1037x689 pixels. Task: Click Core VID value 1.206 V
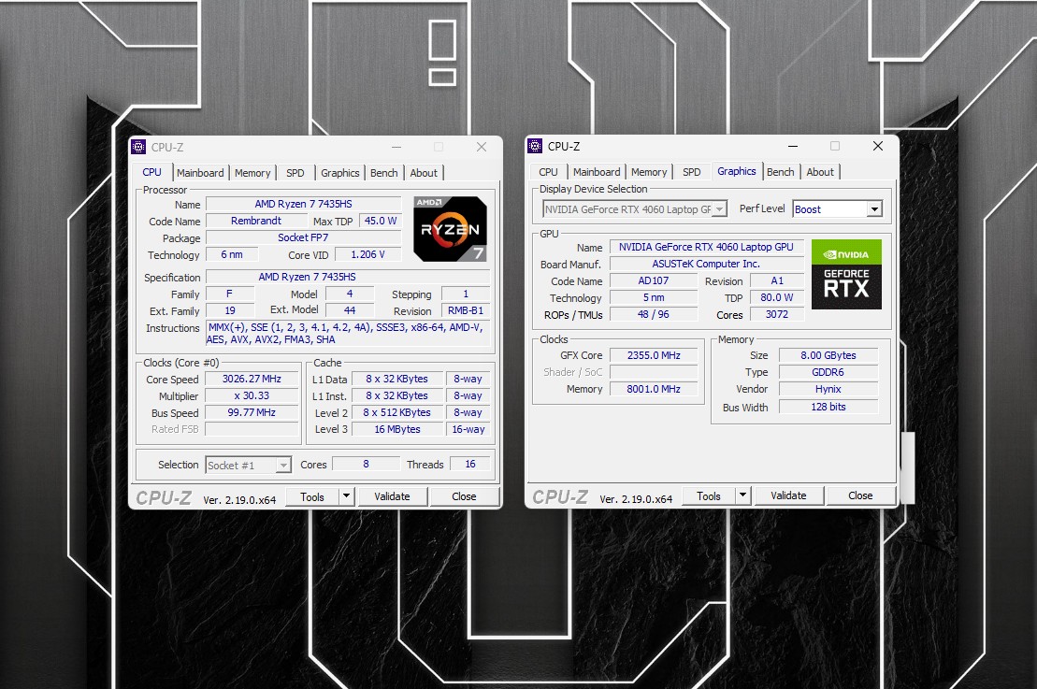(367, 254)
